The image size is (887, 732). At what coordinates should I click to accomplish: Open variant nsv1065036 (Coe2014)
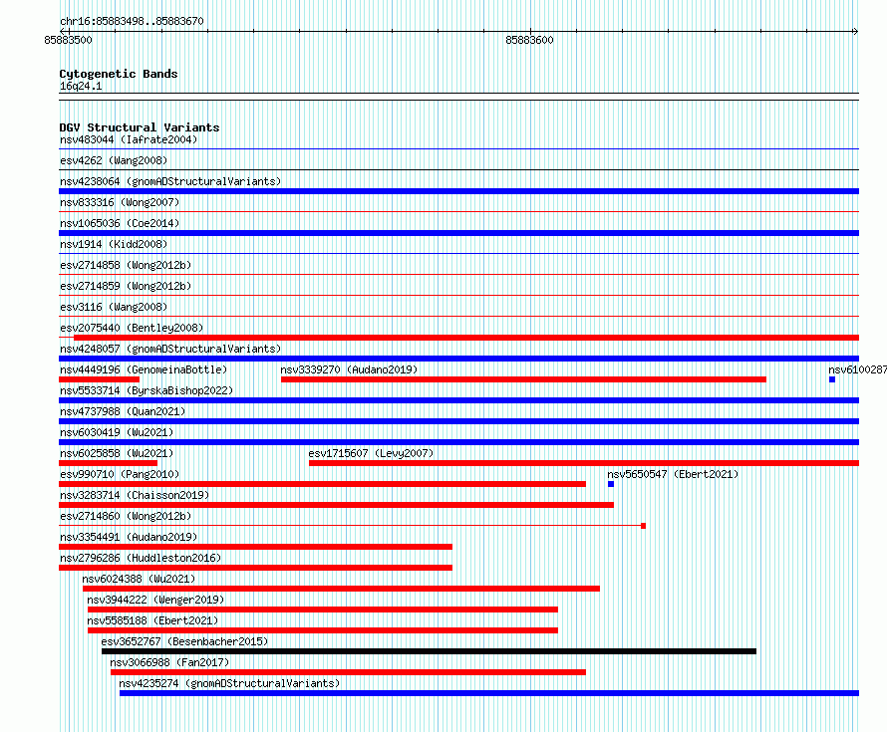point(120,223)
